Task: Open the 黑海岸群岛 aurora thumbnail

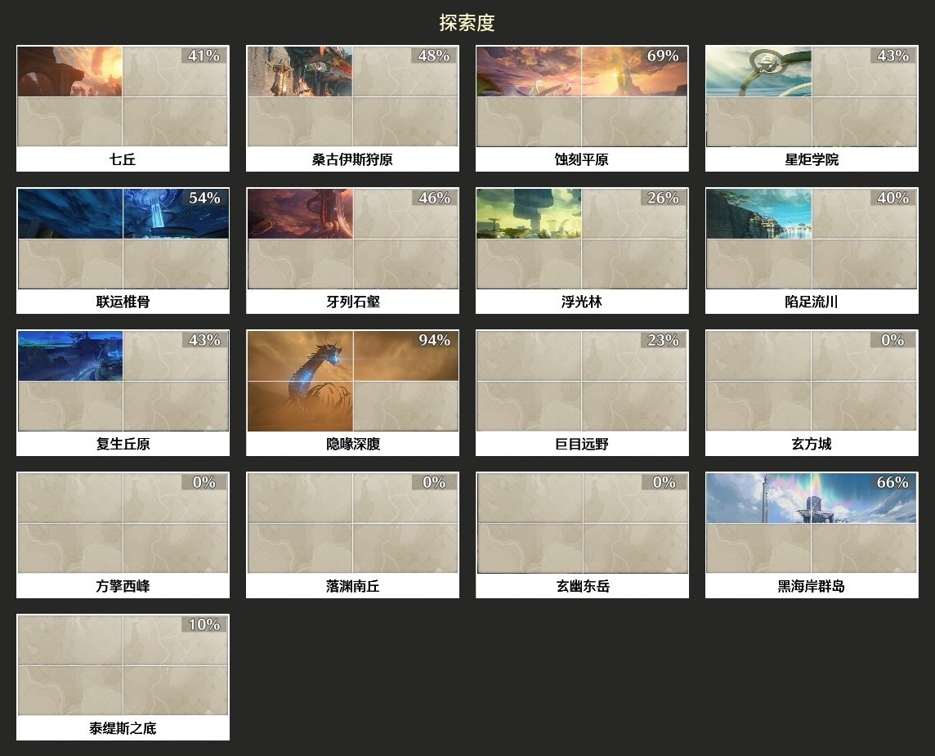Action: tap(812, 523)
